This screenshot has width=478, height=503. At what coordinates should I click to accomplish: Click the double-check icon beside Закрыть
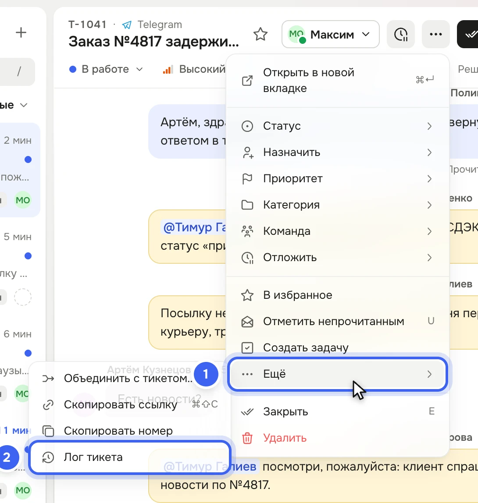[x=247, y=412]
